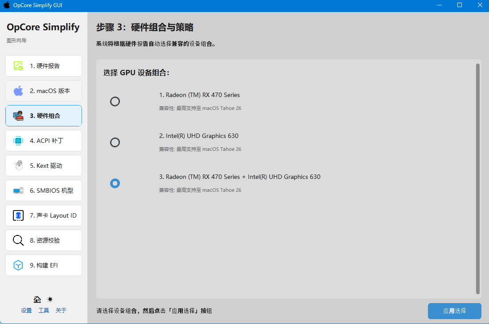
Task: Open step 5. Kext 驱动
Action: (44, 166)
